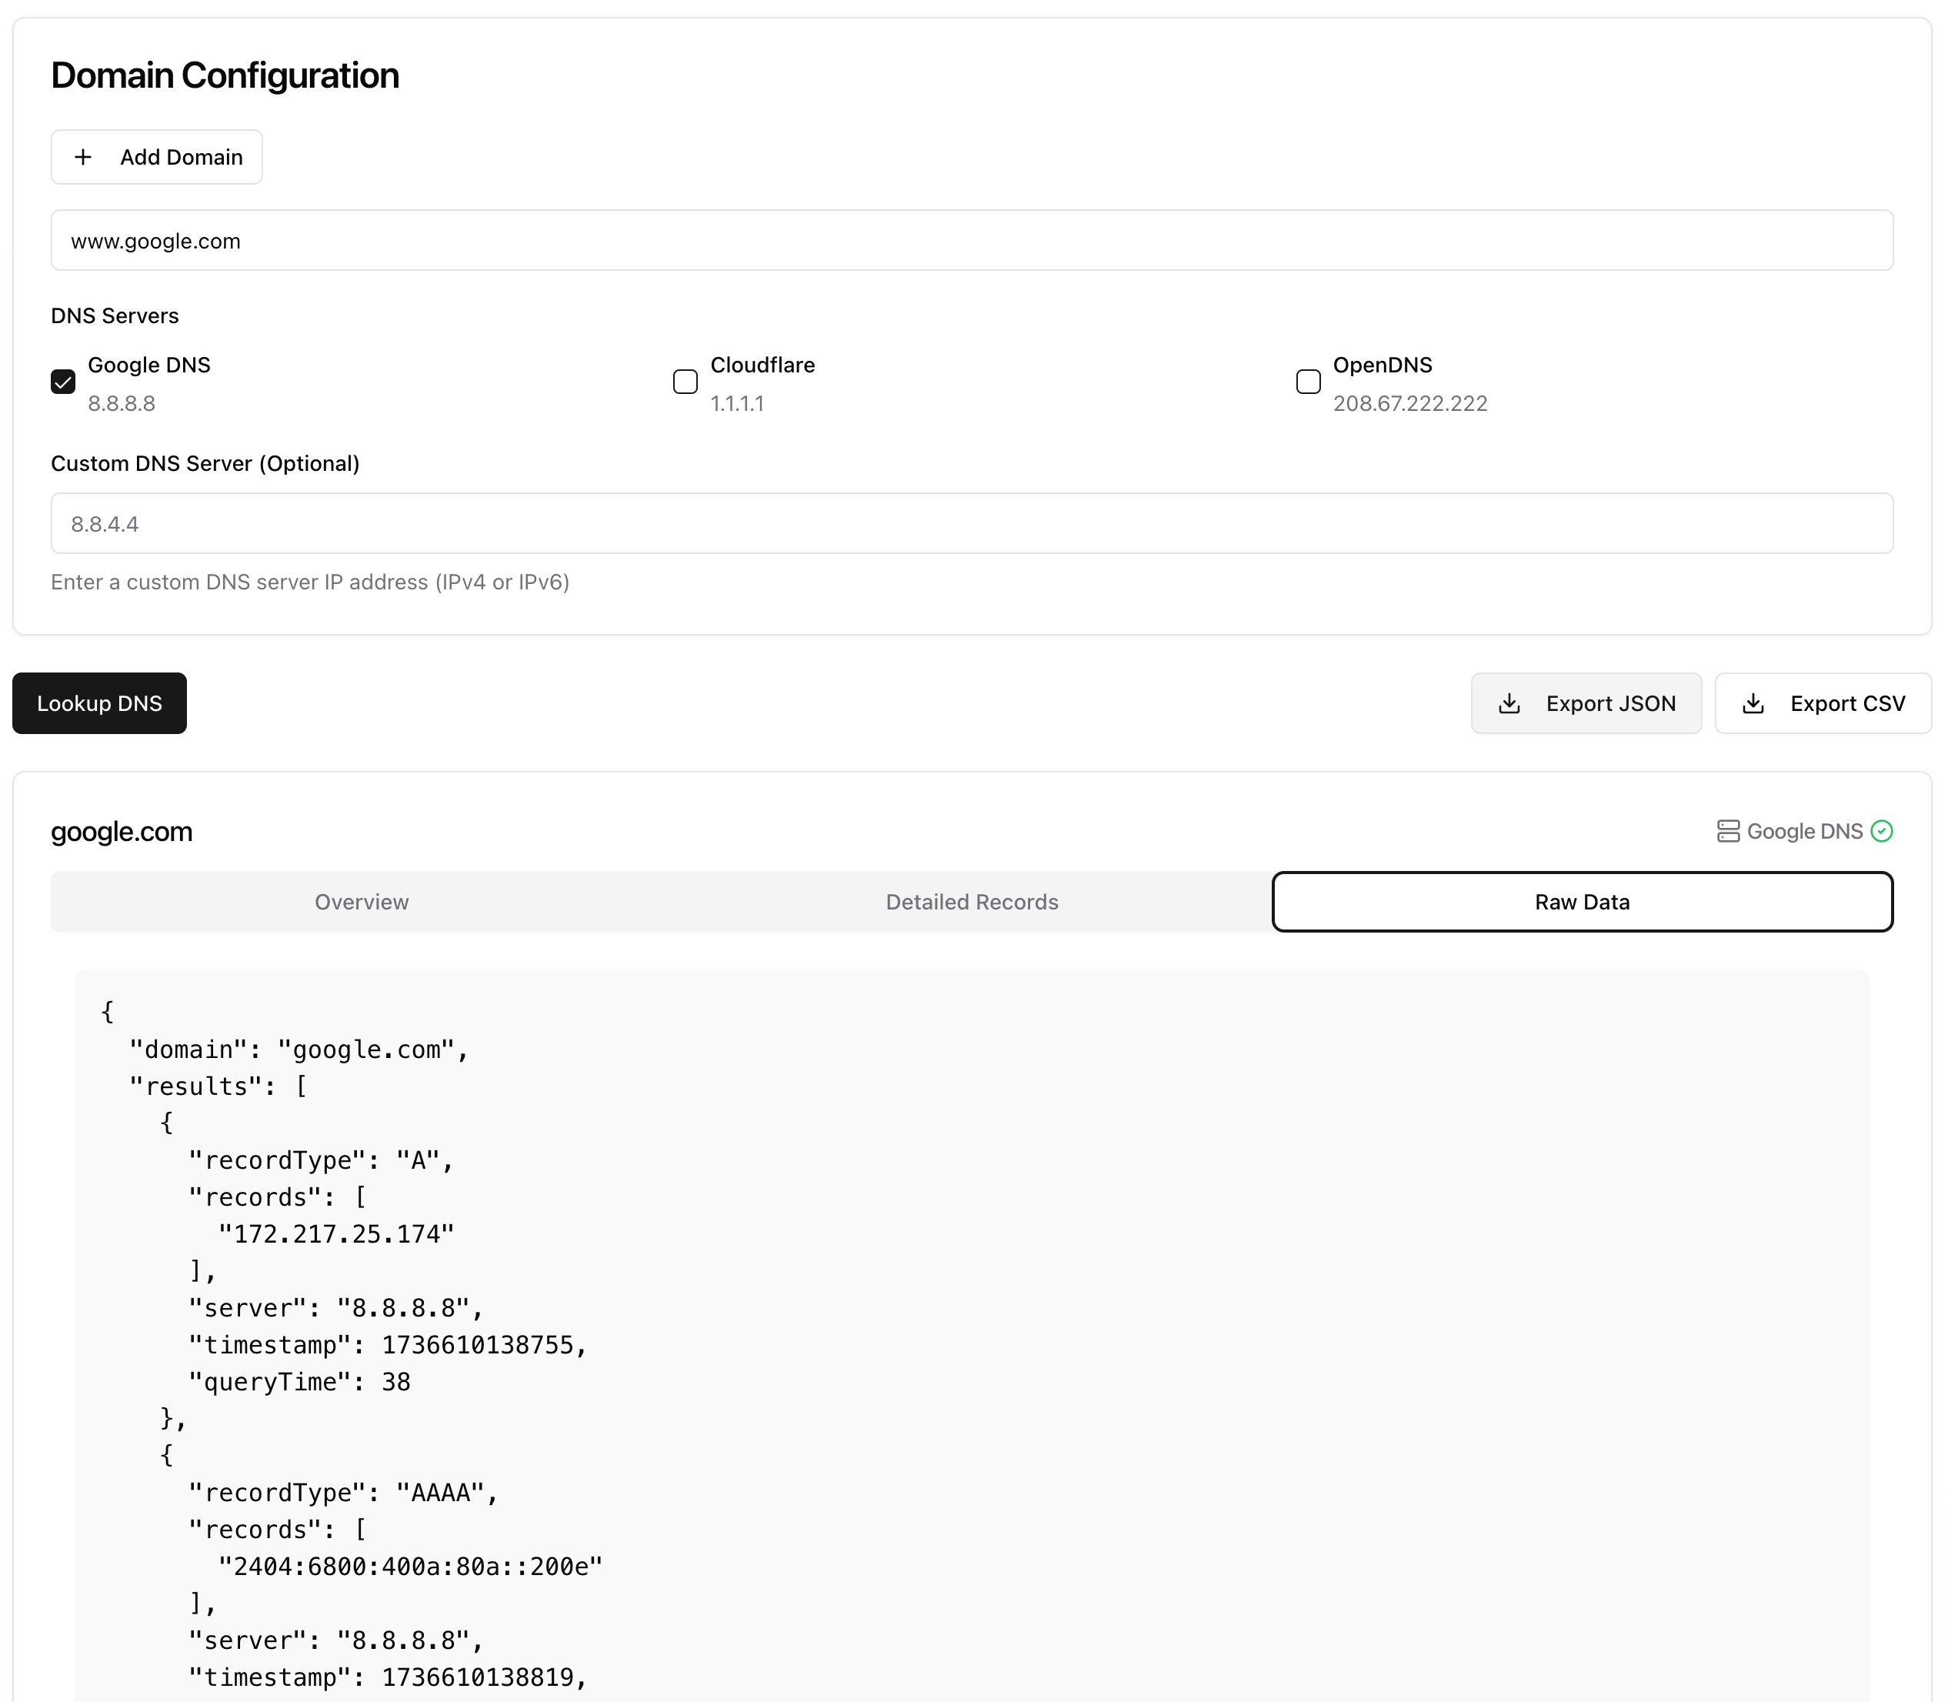The width and height of the screenshot is (1948, 1702).
Task: Focus the Custom DNS Server input
Action: coord(972,523)
